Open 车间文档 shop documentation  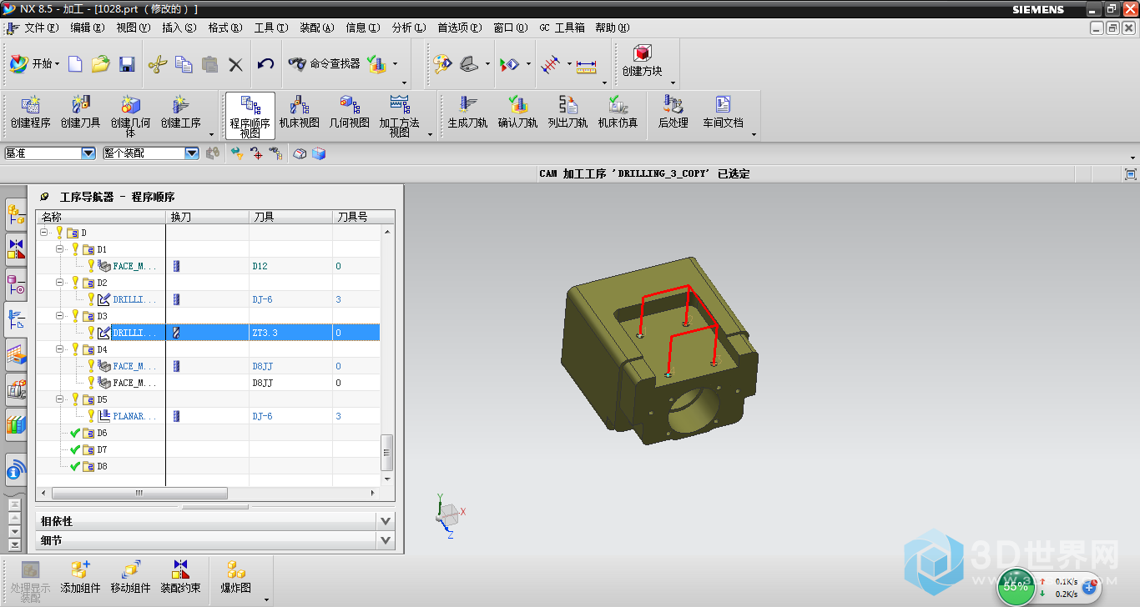[723, 113]
